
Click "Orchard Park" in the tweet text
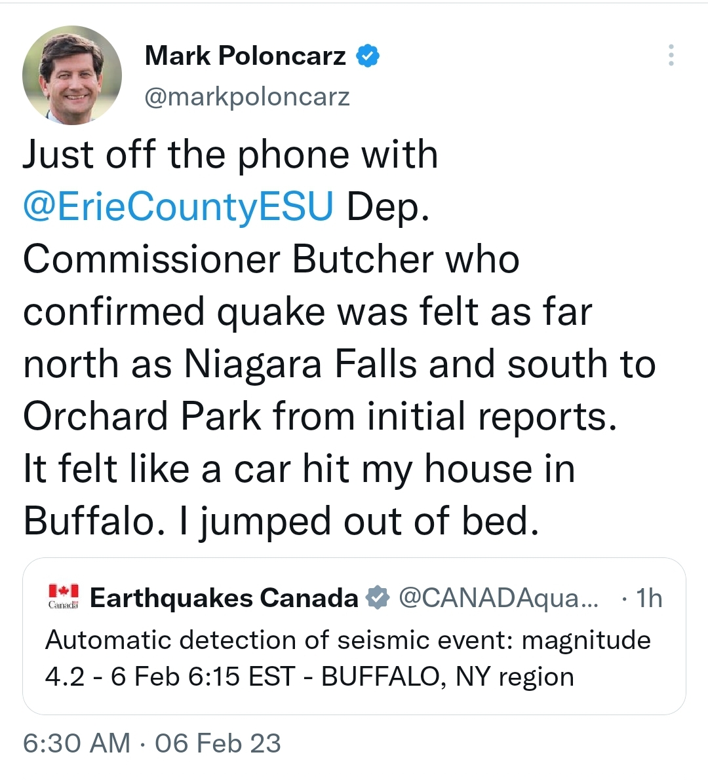142,417
